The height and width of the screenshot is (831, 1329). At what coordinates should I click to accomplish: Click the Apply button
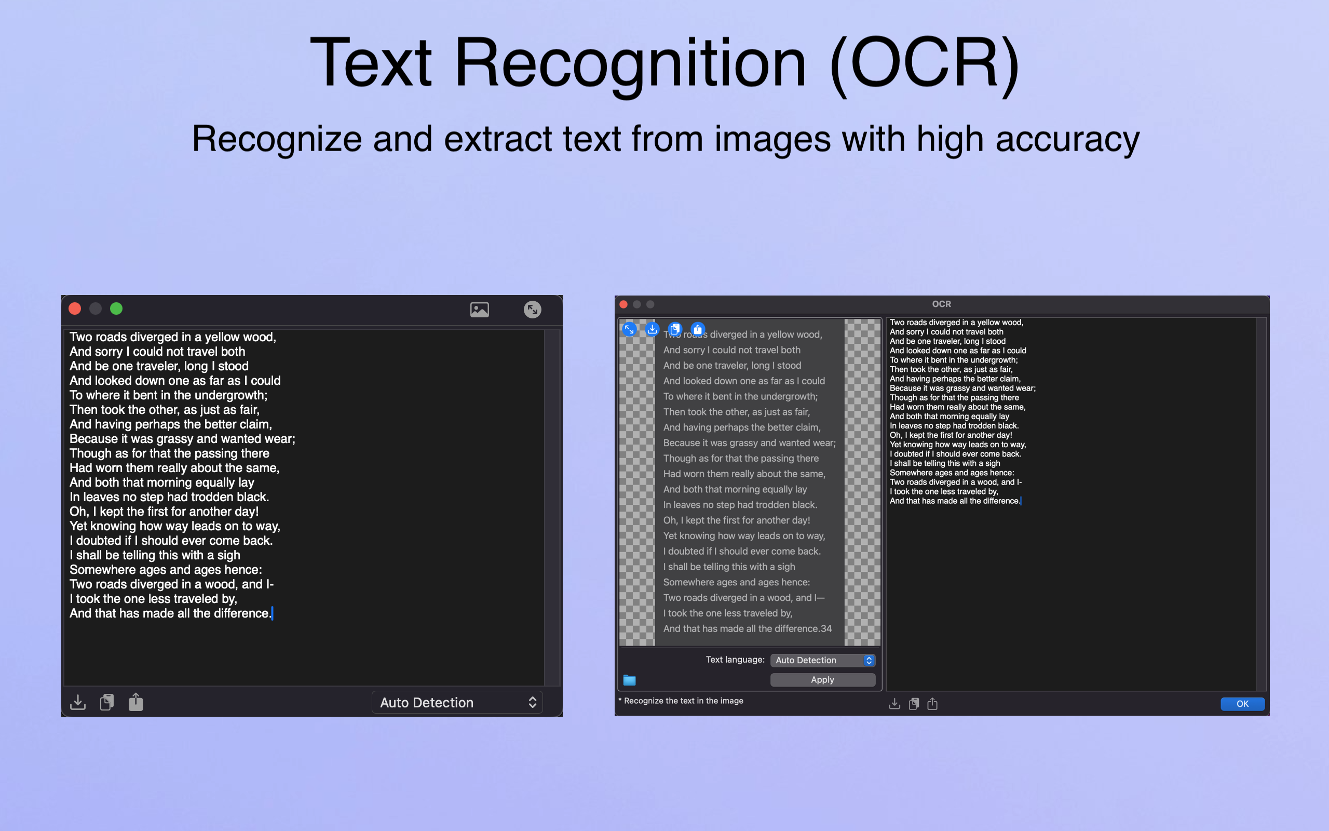822,680
